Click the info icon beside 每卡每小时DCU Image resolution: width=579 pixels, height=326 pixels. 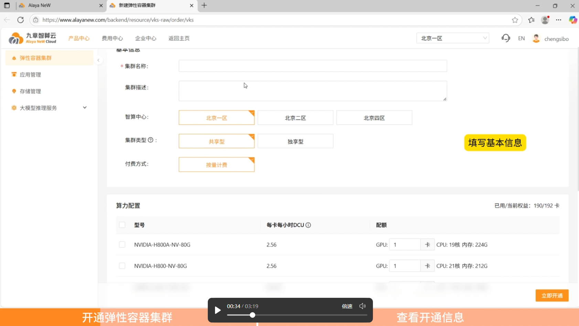coord(308,225)
